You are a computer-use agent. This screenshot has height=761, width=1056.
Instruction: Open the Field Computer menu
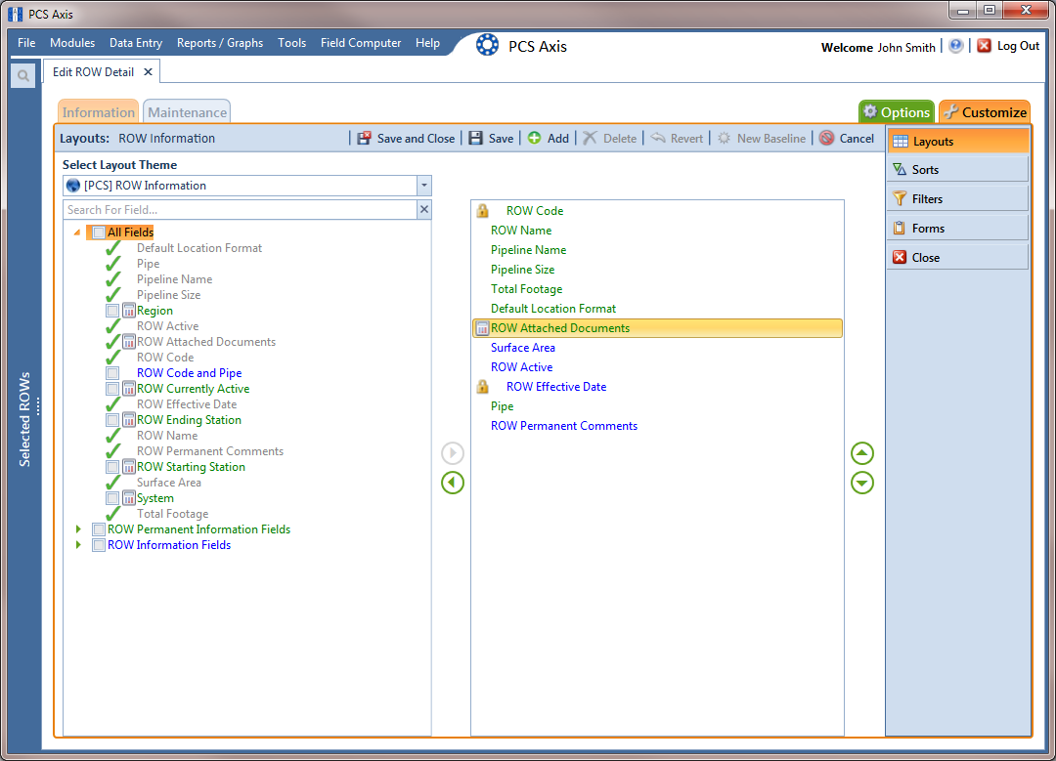[x=360, y=42]
